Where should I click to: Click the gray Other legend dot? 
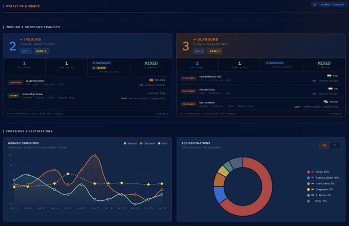pyautogui.click(x=308, y=201)
